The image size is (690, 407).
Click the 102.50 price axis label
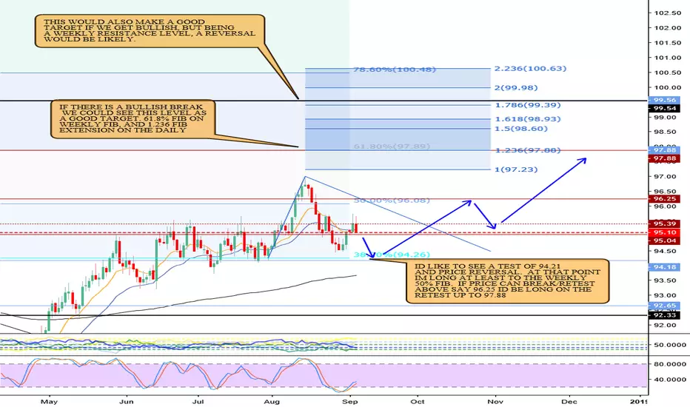(667, 13)
